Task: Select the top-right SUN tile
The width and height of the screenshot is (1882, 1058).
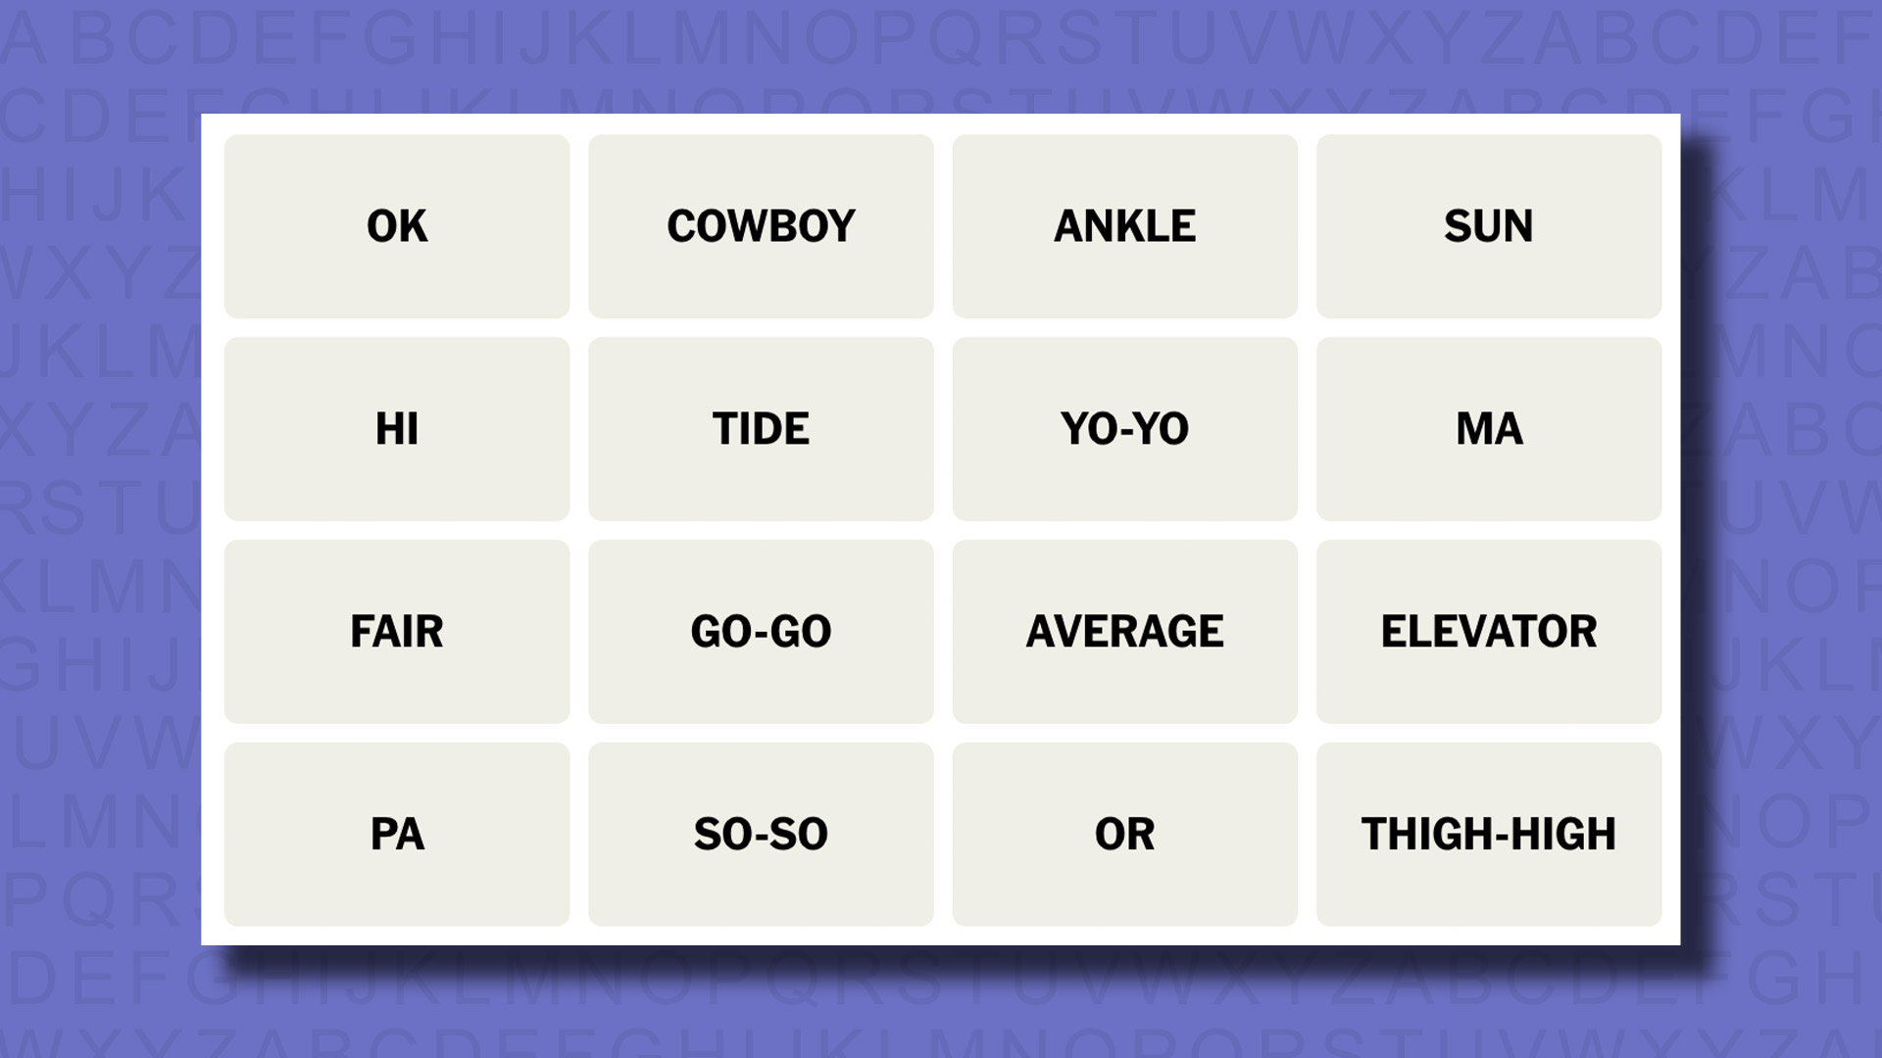Action: pos(1489,226)
